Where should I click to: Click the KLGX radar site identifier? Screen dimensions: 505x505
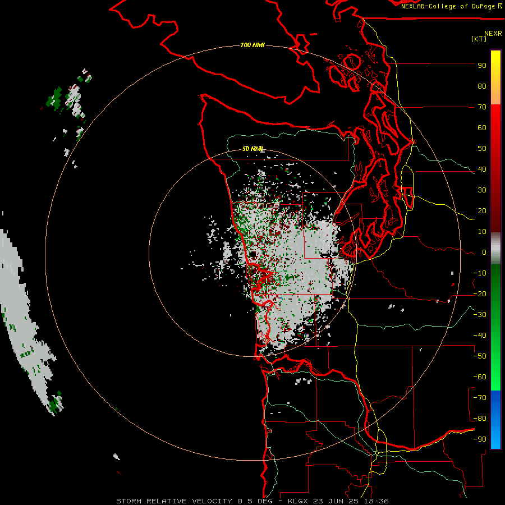point(299,501)
